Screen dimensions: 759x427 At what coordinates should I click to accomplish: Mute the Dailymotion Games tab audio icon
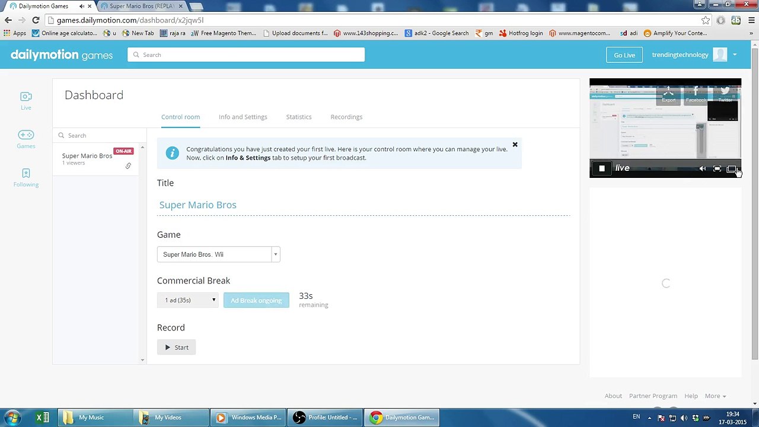point(81,6)
